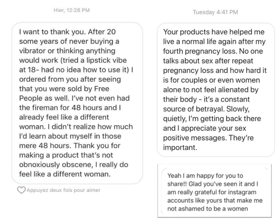The image size is (278, 220).
Task: Click the word "important." ending the right message
Action: coord(180,147)
